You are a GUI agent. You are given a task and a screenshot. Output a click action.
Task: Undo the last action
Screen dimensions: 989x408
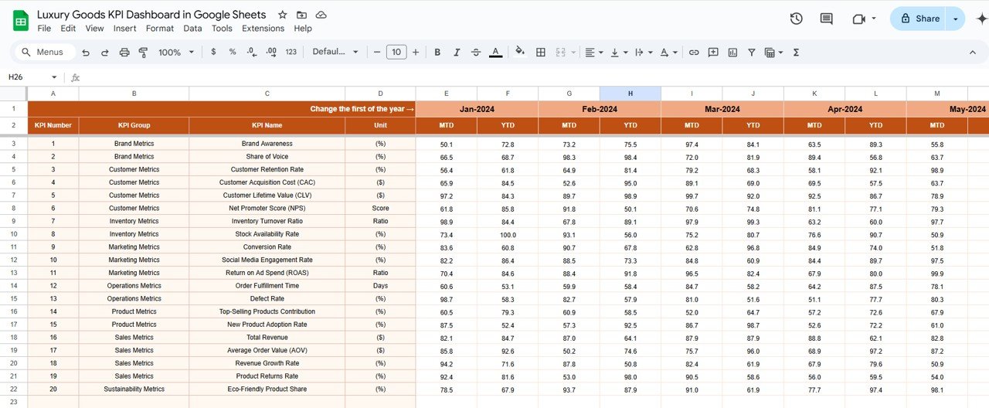coord(85,52)
